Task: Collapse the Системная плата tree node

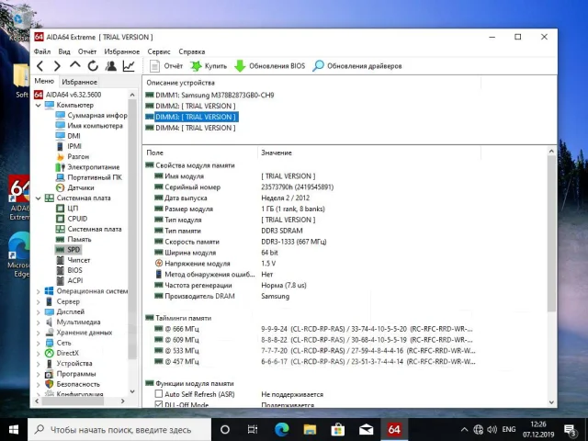Action: point(39,198)
